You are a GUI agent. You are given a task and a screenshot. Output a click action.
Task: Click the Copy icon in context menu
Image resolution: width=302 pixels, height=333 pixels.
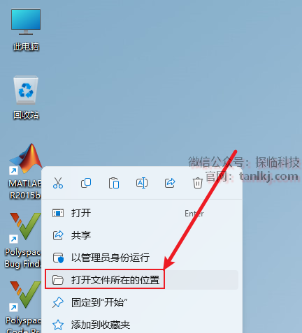click(86, 183)
